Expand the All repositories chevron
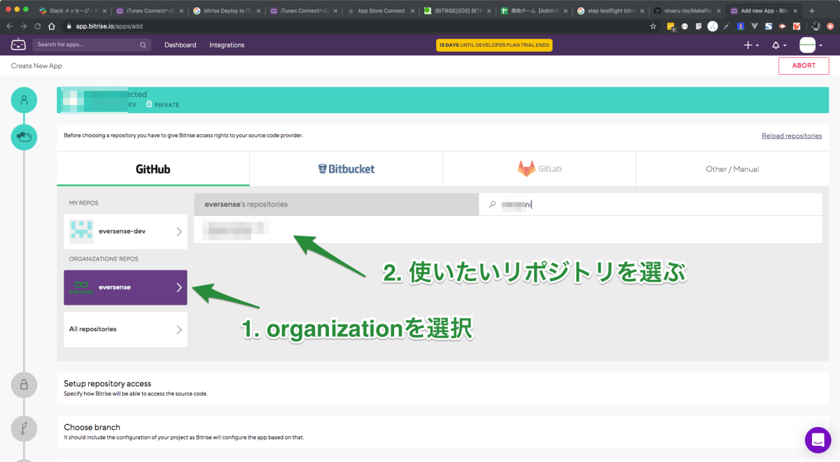 point(179,329)
